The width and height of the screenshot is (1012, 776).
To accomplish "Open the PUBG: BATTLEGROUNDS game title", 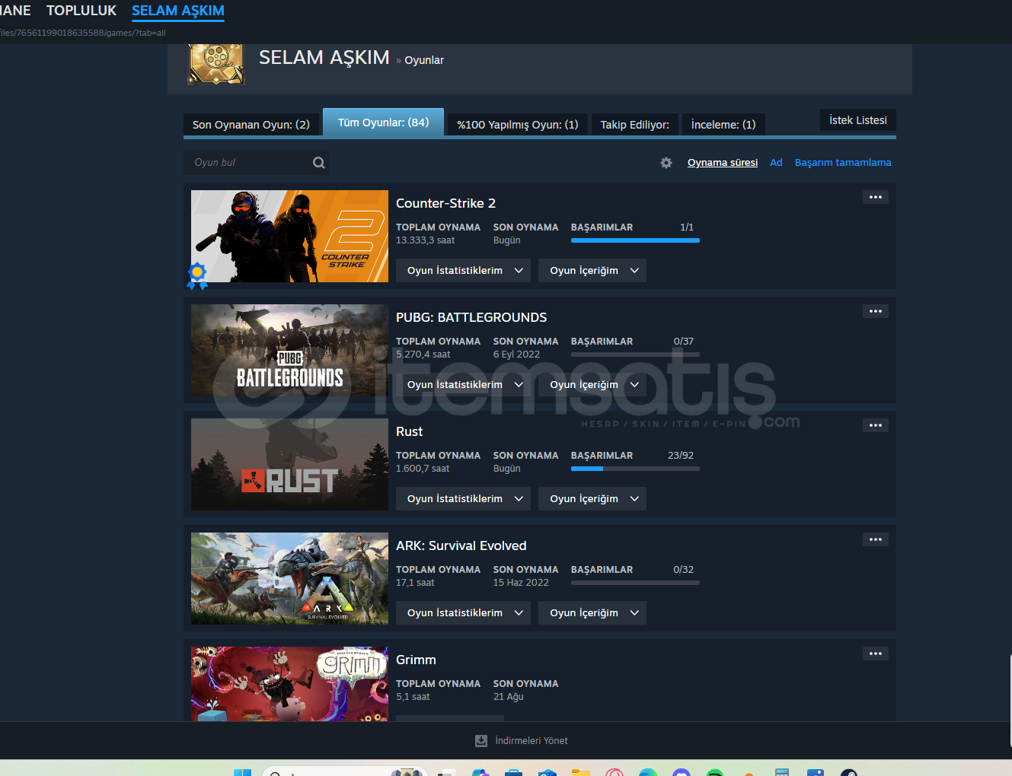I will tap(471, 317).
